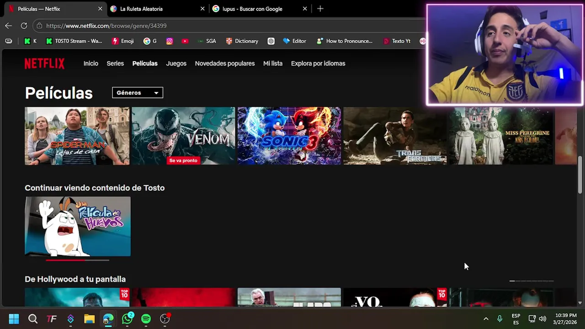Open the ChatGPT bookmark icon
Image resolution: width=585 pixels, height=329 pixels.
[x=271, y=41]
